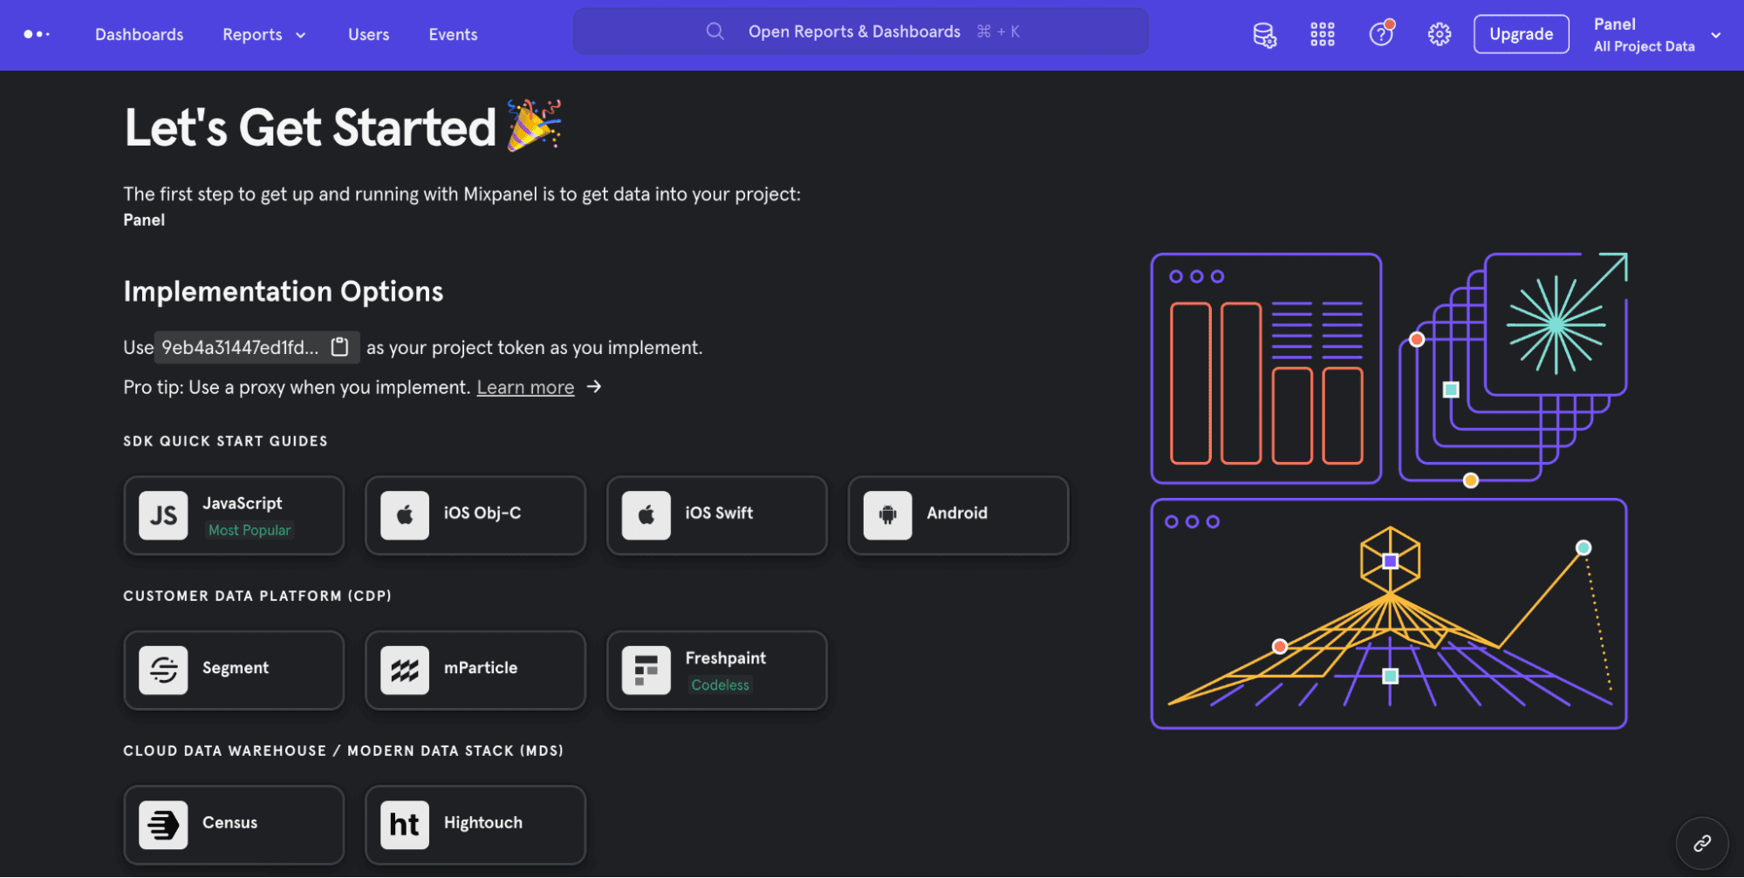Open the settings gear icon

coord(1440,34)
